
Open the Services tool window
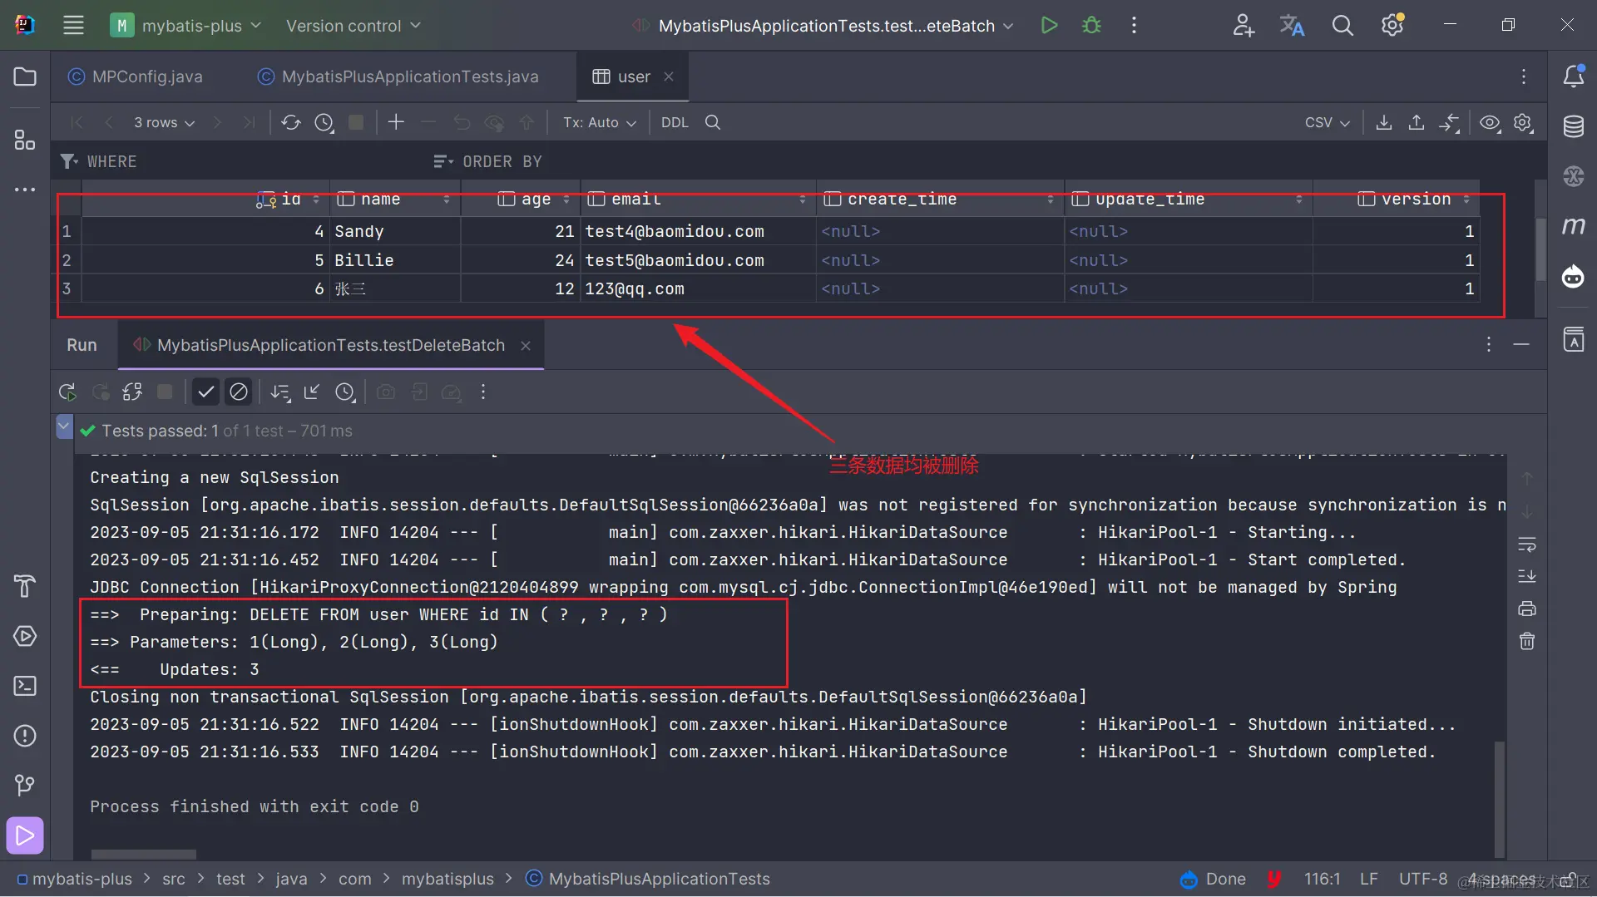pos(25,636)
